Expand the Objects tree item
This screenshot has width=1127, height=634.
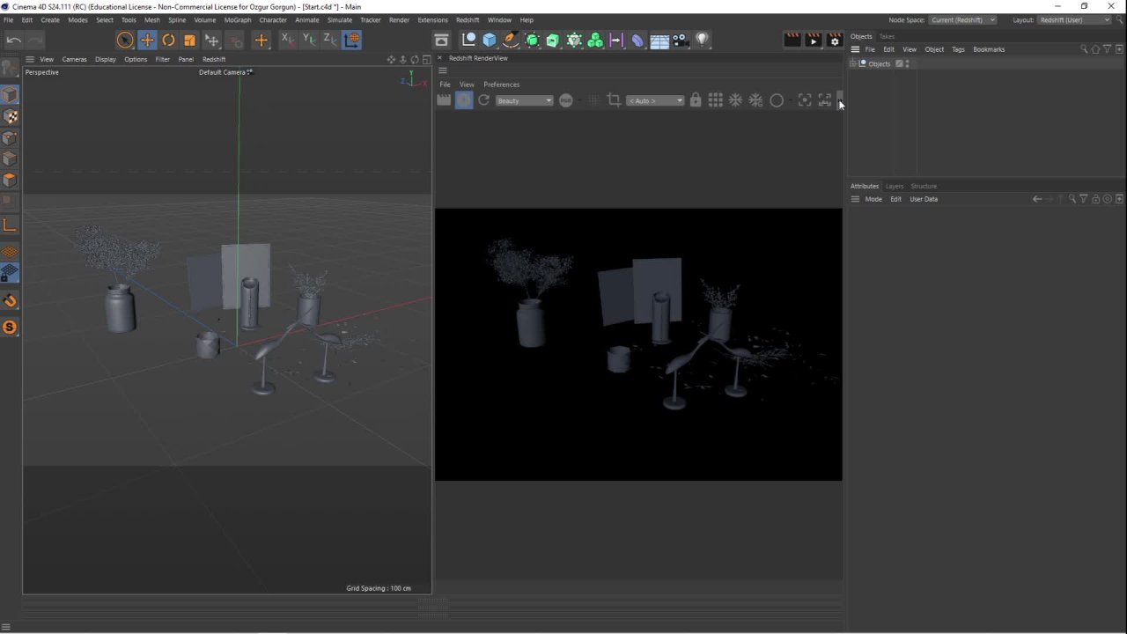[x=853, y=63]
